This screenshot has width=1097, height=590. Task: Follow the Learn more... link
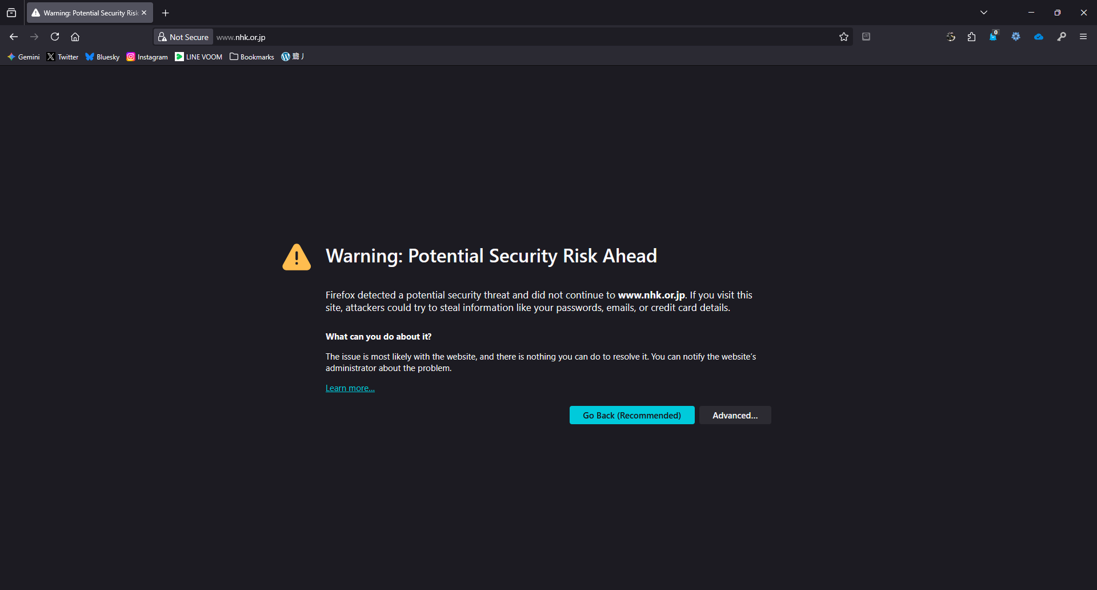[x=350, y=388]
